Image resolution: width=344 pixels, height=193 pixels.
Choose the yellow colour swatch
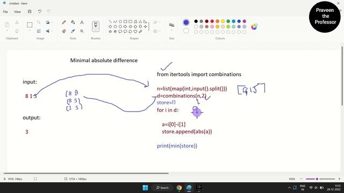click(223, 21)
